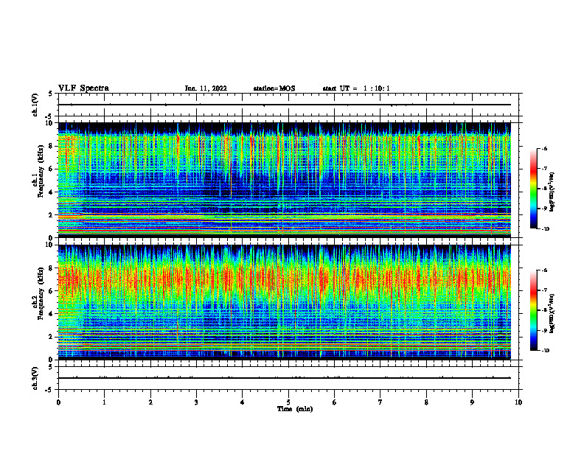Click the "8" kHz tick on ch.1 axis
The height and width of the screenshot is (451, 584).
click(50, 146)
